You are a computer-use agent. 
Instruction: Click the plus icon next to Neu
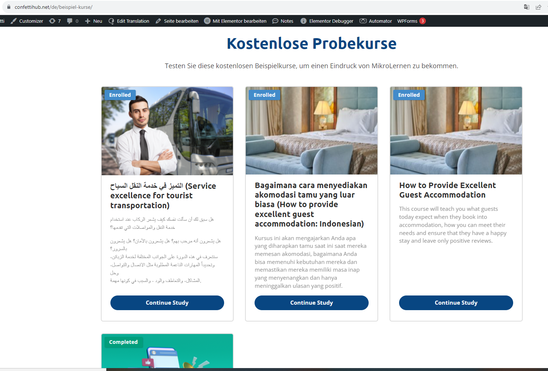88,21
